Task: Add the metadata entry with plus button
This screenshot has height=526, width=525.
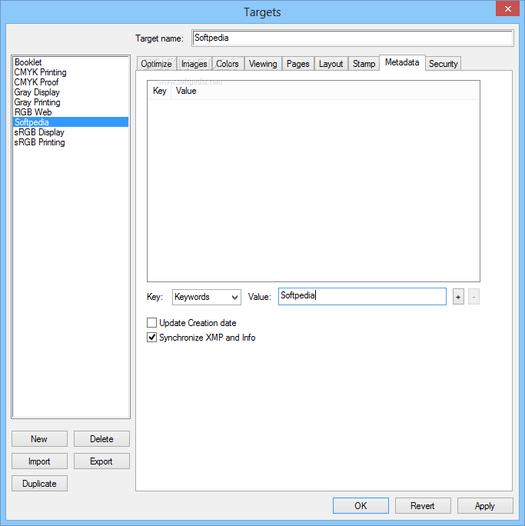Action: (458, 297)
